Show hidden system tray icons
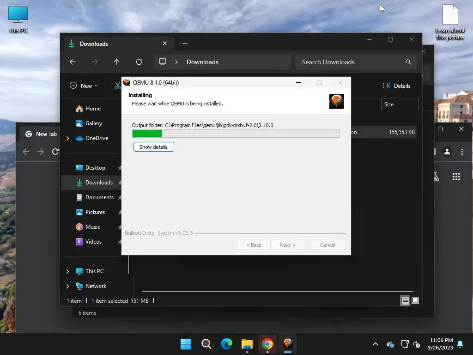Image resolution: width=473 pixels, height=355 pixels. pos(376,344)
